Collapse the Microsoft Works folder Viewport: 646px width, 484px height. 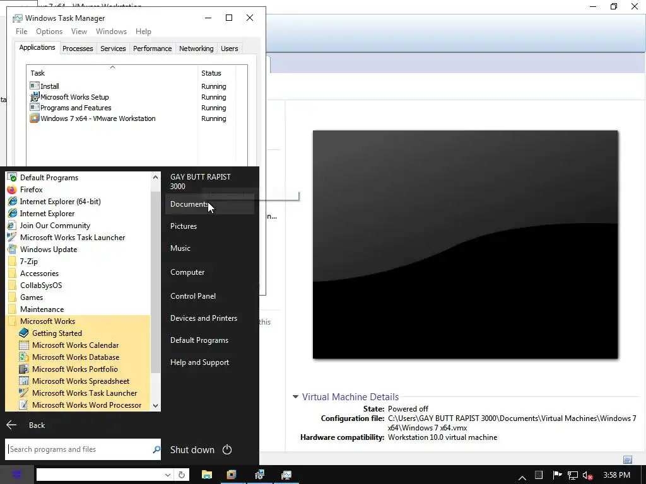[47, 321]
